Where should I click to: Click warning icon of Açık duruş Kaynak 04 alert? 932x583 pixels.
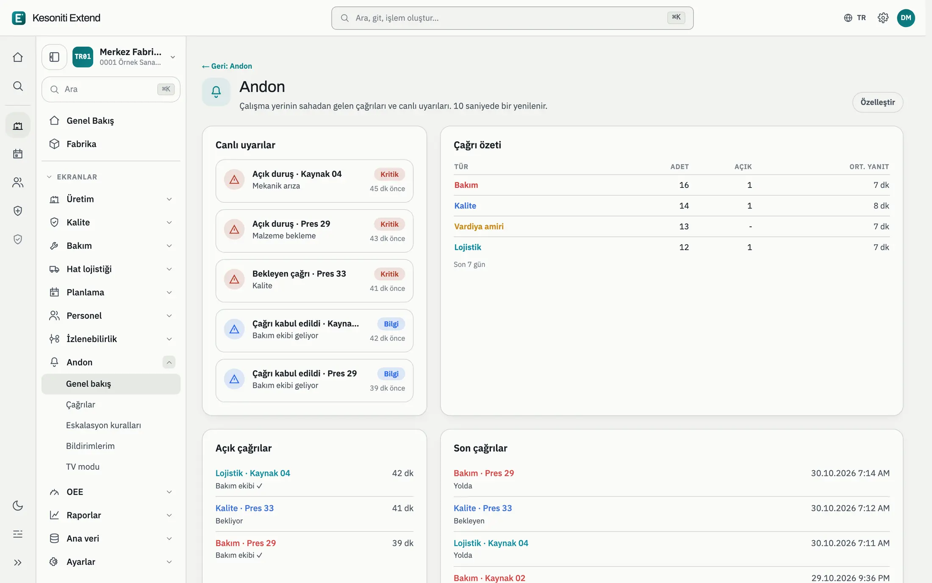[234, 180]
